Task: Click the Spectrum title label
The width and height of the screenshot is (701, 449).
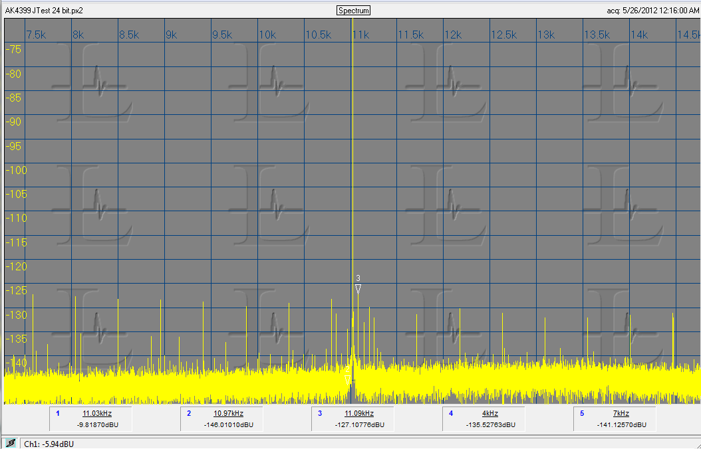Action: pos(354,11)
